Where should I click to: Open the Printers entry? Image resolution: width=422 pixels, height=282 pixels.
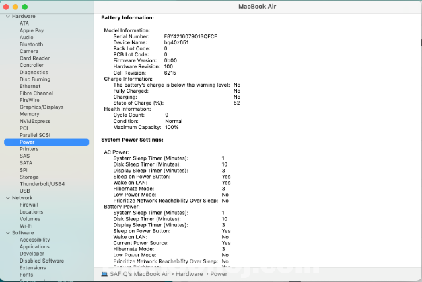[x=29, y=149]
